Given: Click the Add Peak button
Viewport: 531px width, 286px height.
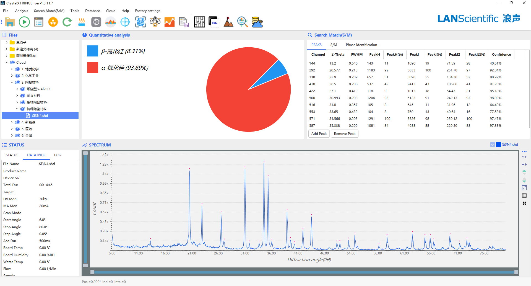Looking at the screenshot, I should (x=319, y=134).
